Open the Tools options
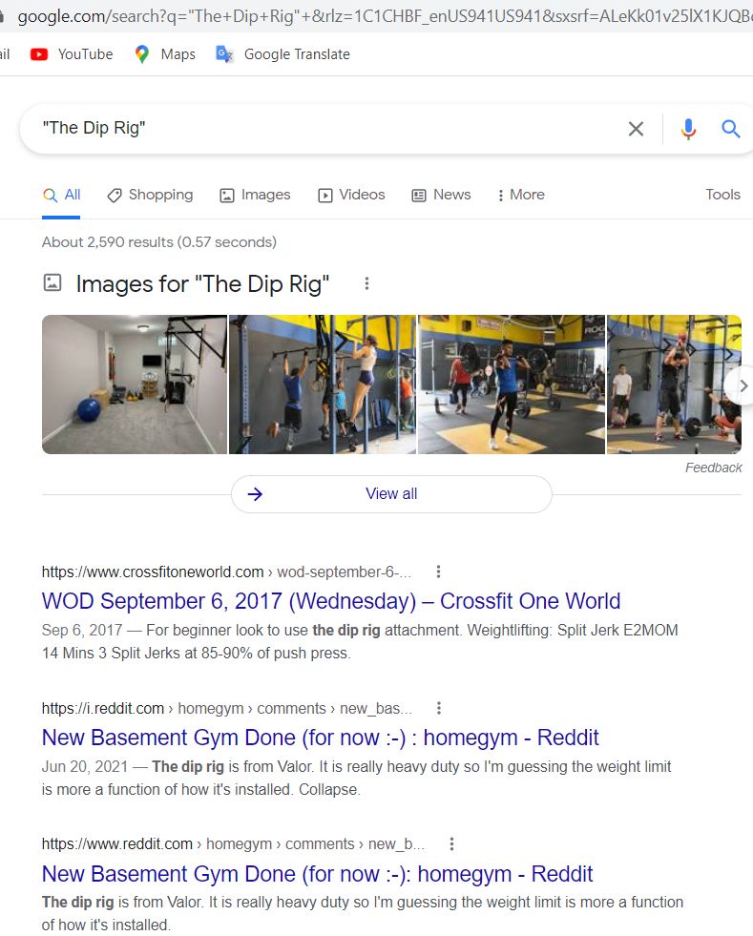The image size is (753, 936). [x=722, y=195]
